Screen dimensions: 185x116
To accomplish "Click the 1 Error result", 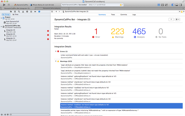I will click(96, 33).
